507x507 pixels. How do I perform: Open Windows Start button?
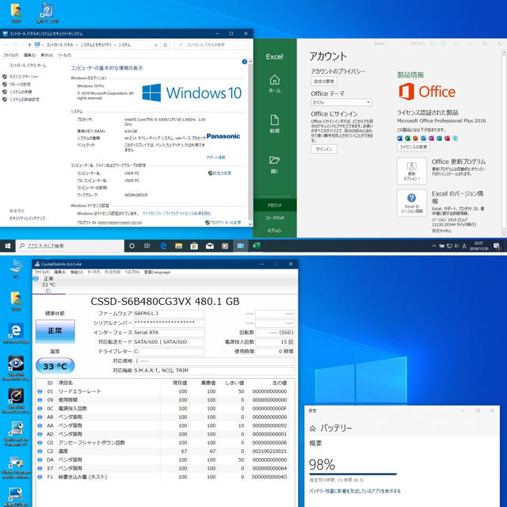tap(7, 246)
